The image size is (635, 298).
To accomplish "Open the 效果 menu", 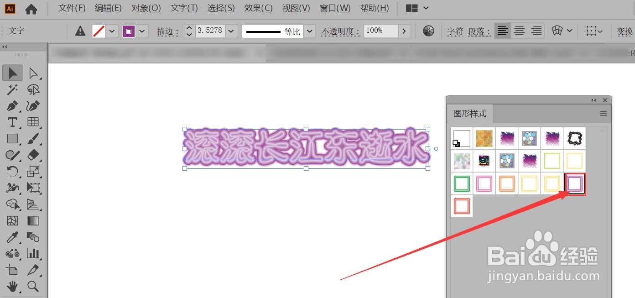I will tap(258, 8).
